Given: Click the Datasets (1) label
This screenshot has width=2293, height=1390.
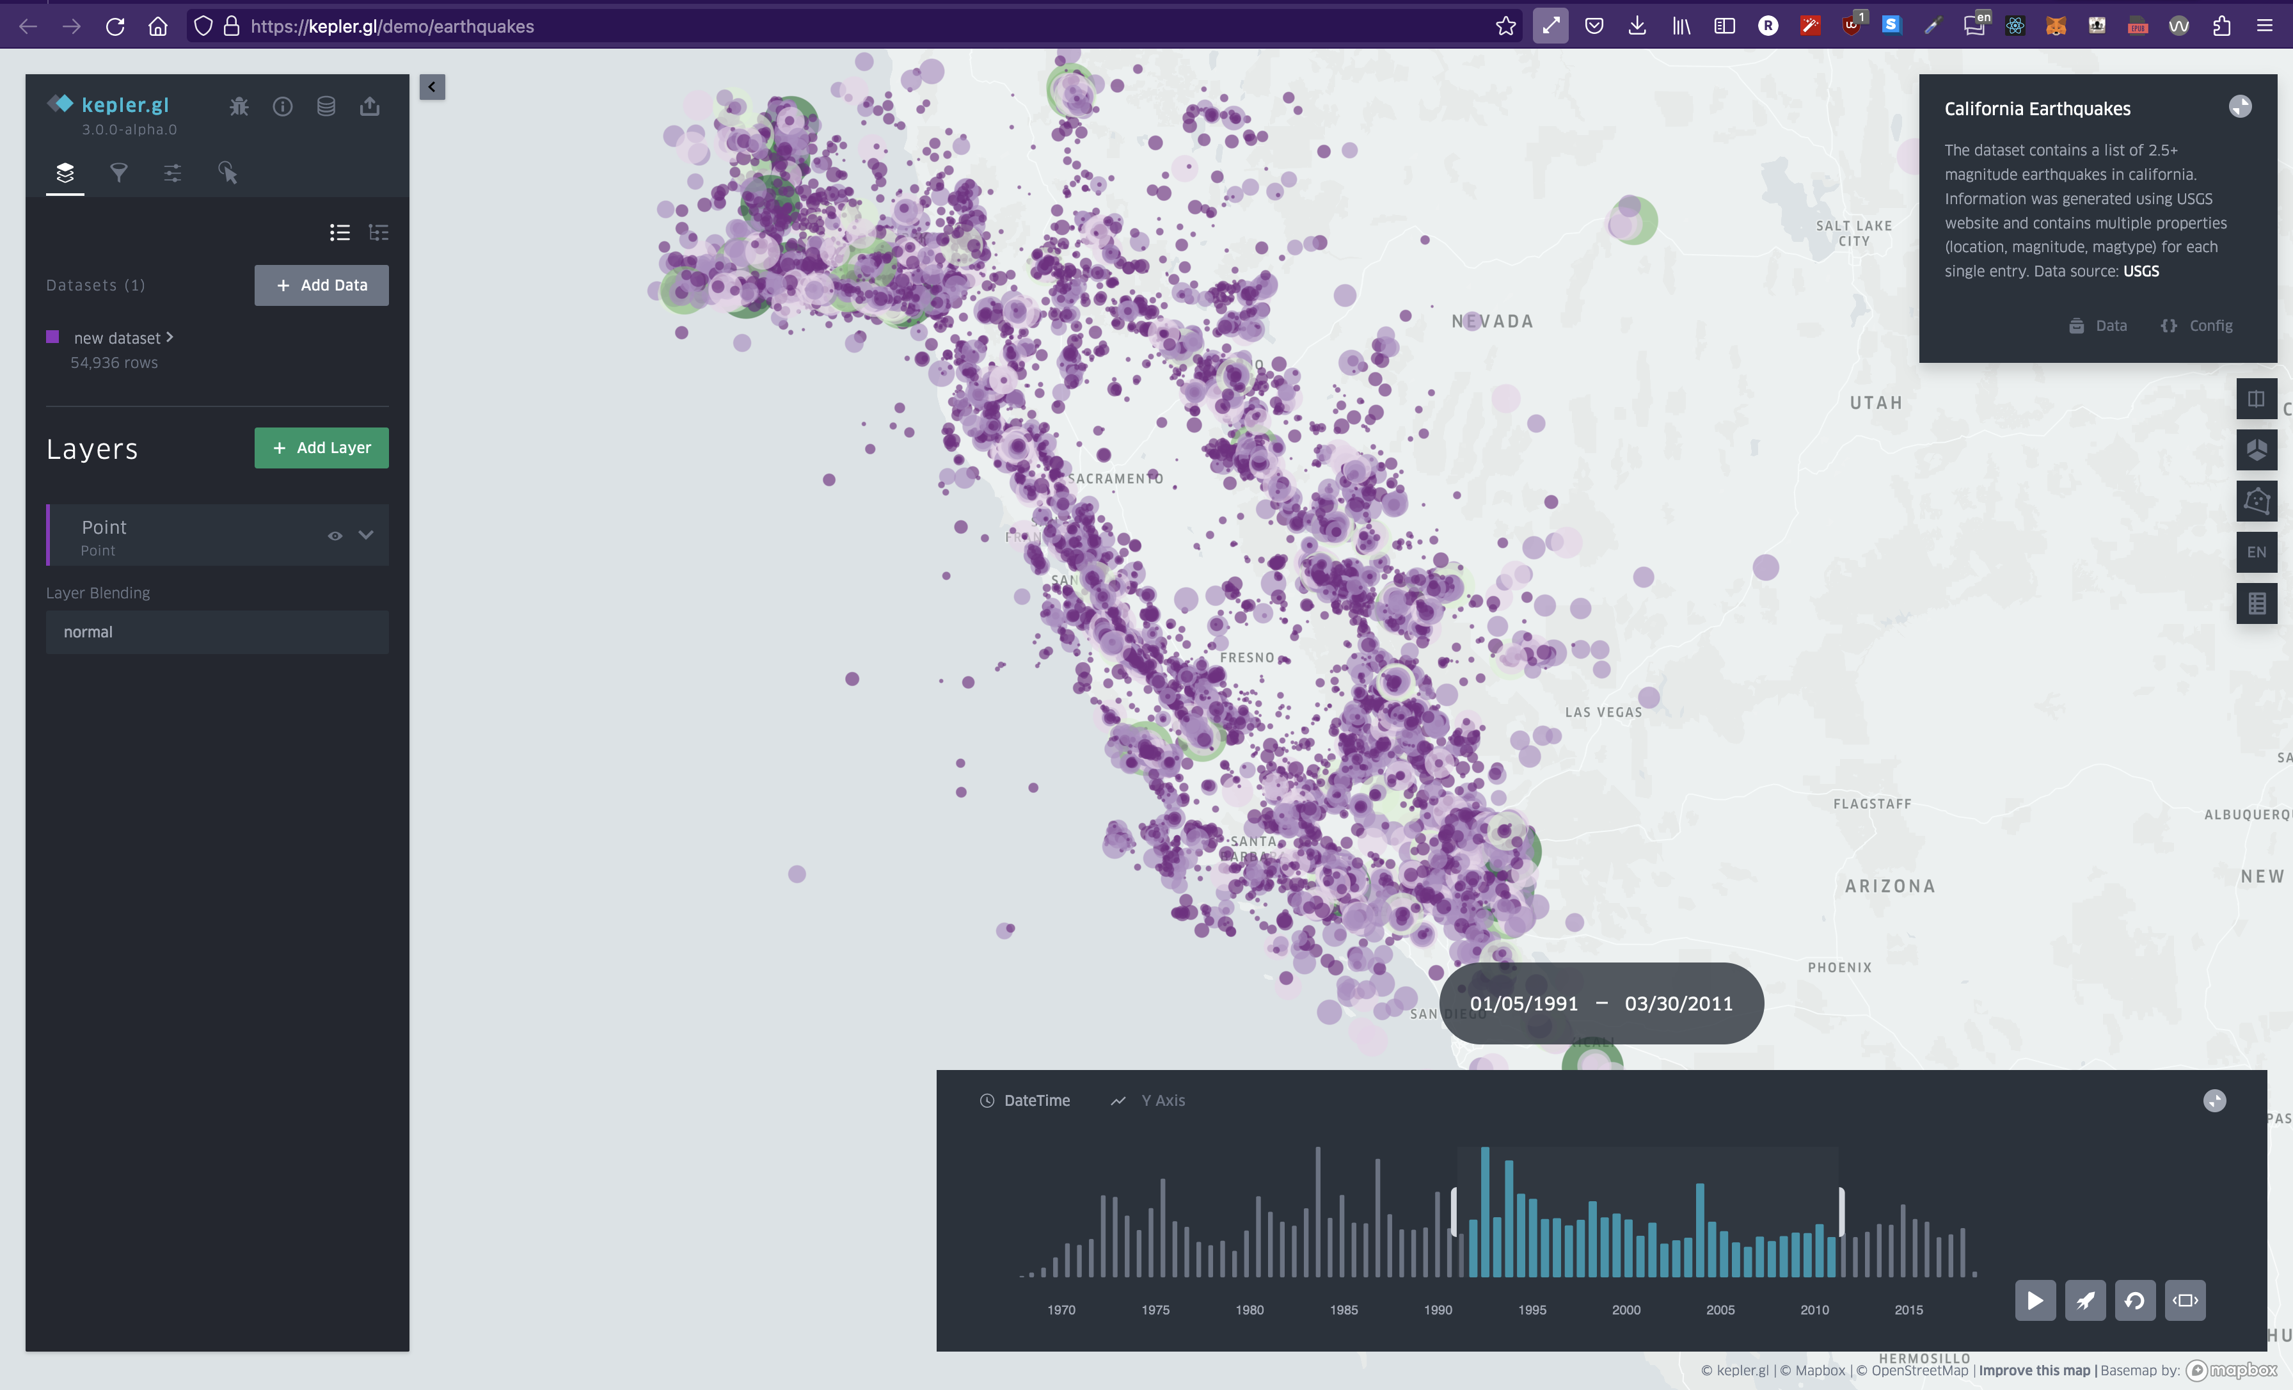Looking at the screenshot, I should (96, 285).
